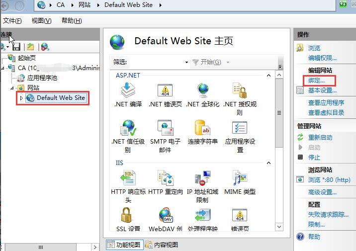Viewport: 356px width, 251px height.
Task: Open the IP 地址和域限制 icon
Action: pos(202,178)
